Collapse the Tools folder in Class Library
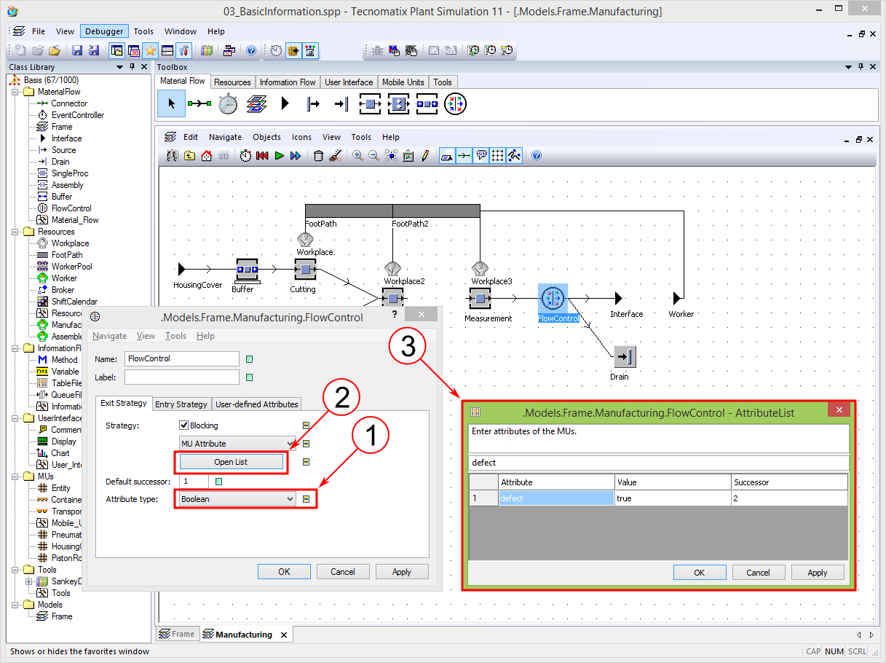This screenshot has height=663, width=886. point(15,570)
